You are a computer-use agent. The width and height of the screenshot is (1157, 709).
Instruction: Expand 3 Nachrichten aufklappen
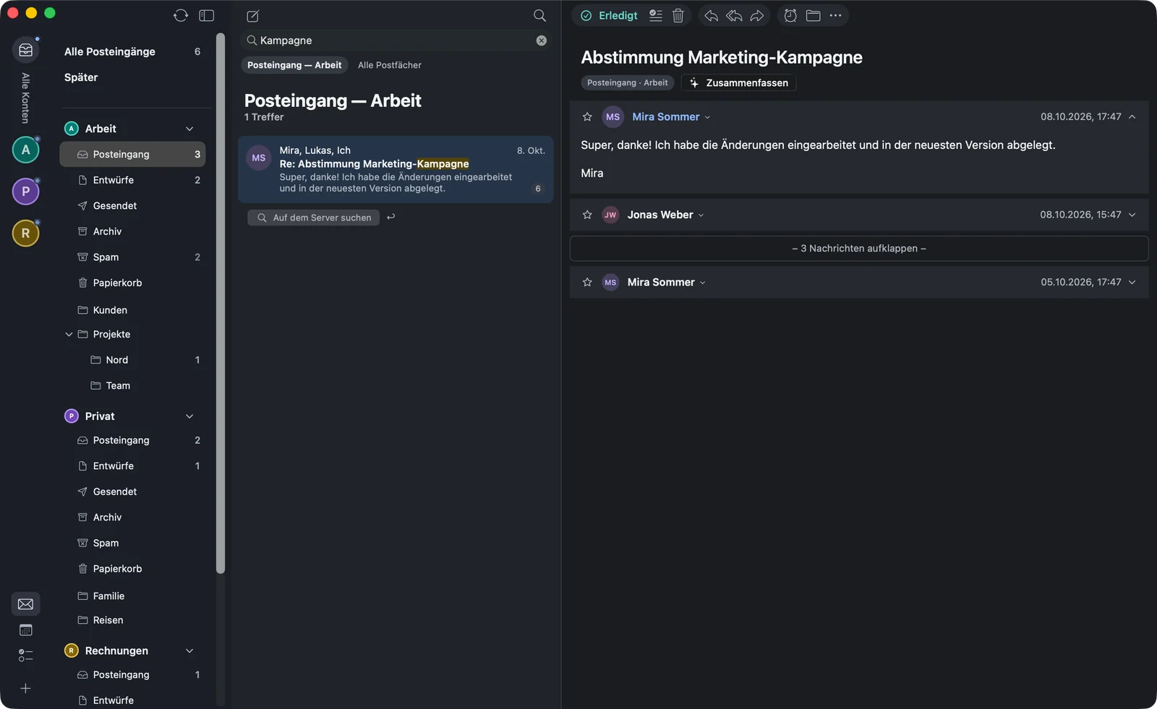point(859,249)
